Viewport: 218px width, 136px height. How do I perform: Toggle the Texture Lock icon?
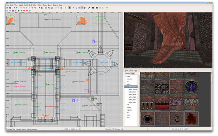click(89, 8)
